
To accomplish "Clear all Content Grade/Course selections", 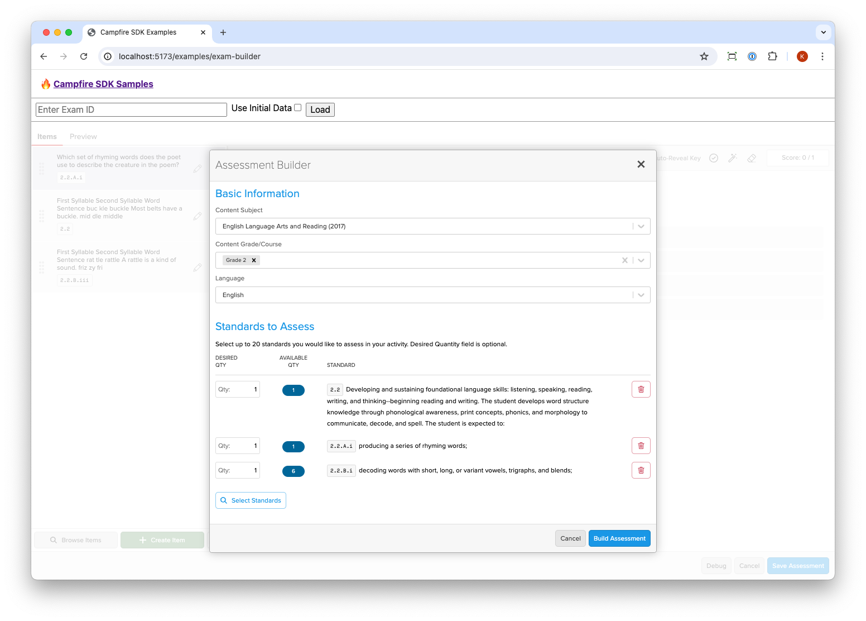I will (x=624, y=260).
